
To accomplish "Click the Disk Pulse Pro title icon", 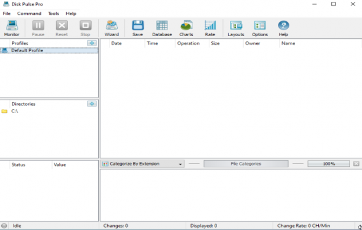I will [7, 4].
